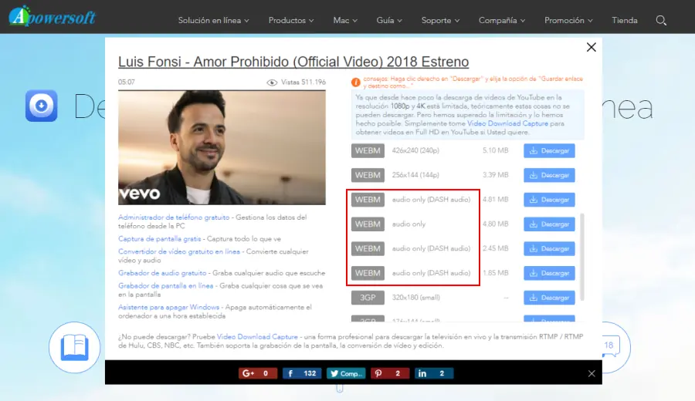695x401 pixels.
Task: Open Grabador de pantalla en línea link
Action: (x=166, y=286)
